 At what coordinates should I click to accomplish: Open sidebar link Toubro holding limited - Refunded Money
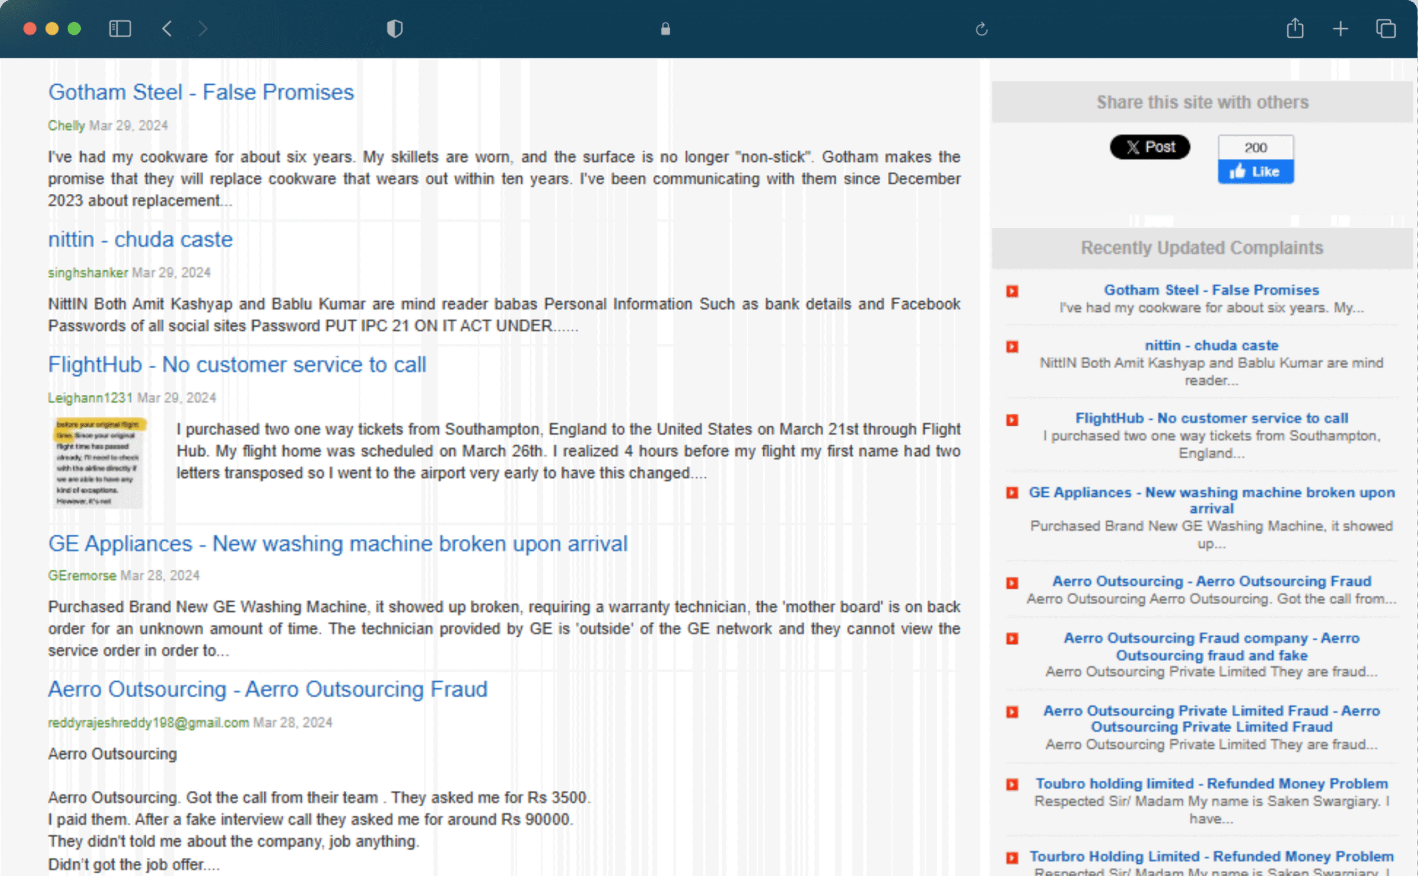(1211, 784)
